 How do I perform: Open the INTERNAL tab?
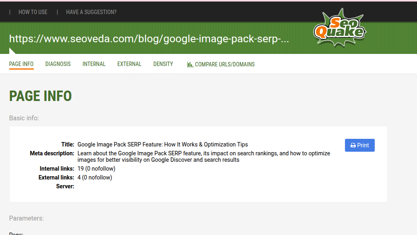[94, 64]
